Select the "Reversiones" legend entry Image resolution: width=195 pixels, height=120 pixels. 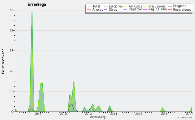[182, 9]
